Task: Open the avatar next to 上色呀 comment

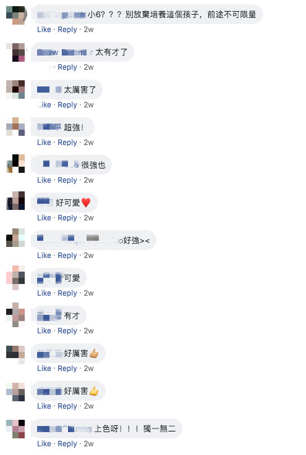Action: pyautogui.click(x=15, y=429)
